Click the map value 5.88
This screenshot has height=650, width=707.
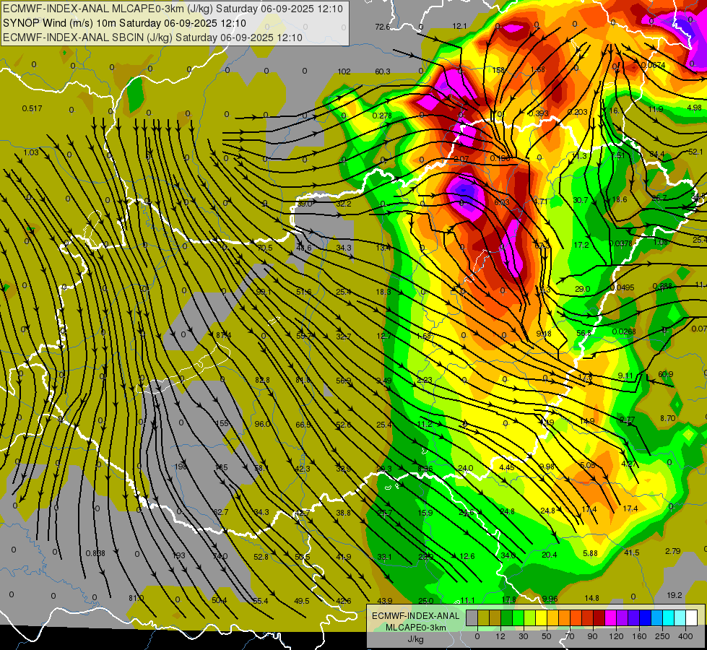590,553
